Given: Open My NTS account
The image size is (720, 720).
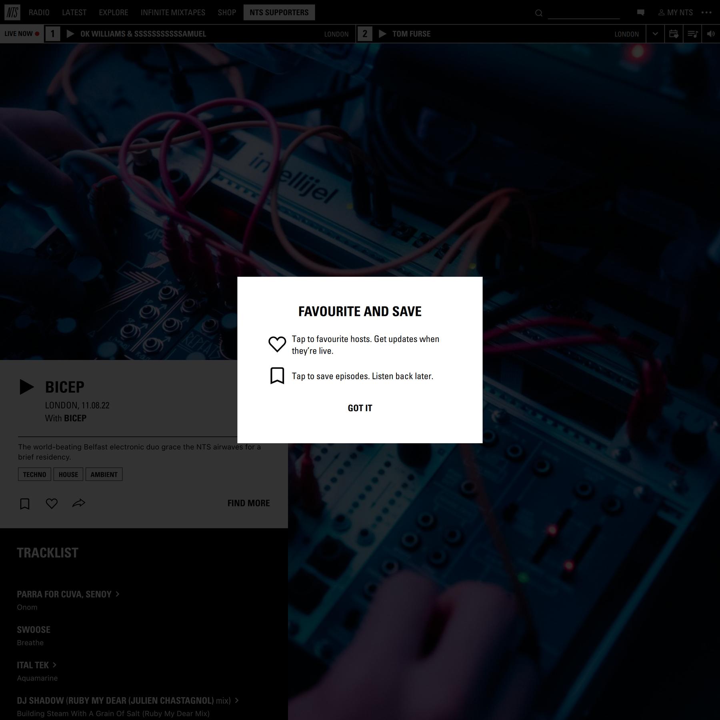Looking at the screenshot, I should click(x=676, y=12).
